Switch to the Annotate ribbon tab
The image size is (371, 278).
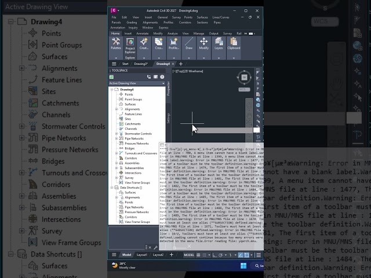142,34
